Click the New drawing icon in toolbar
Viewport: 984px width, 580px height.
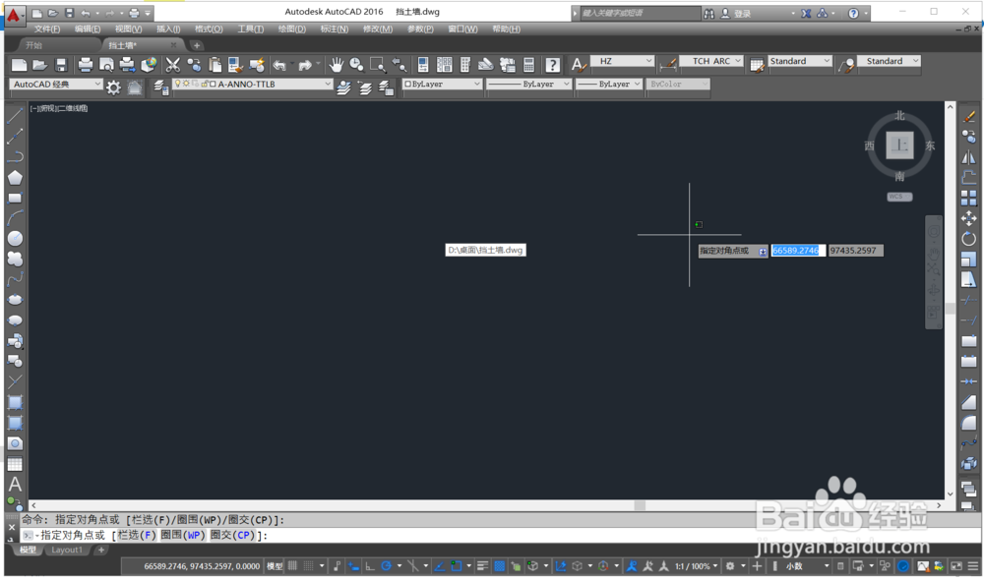point(20,65)
